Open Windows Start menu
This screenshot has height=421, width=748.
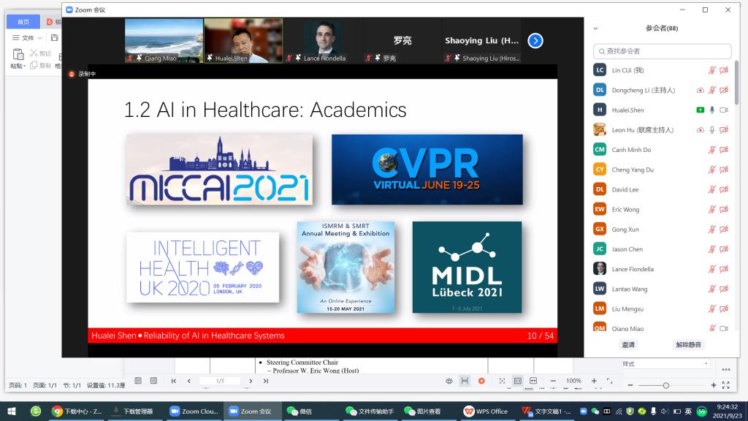(x=12, y=411)
